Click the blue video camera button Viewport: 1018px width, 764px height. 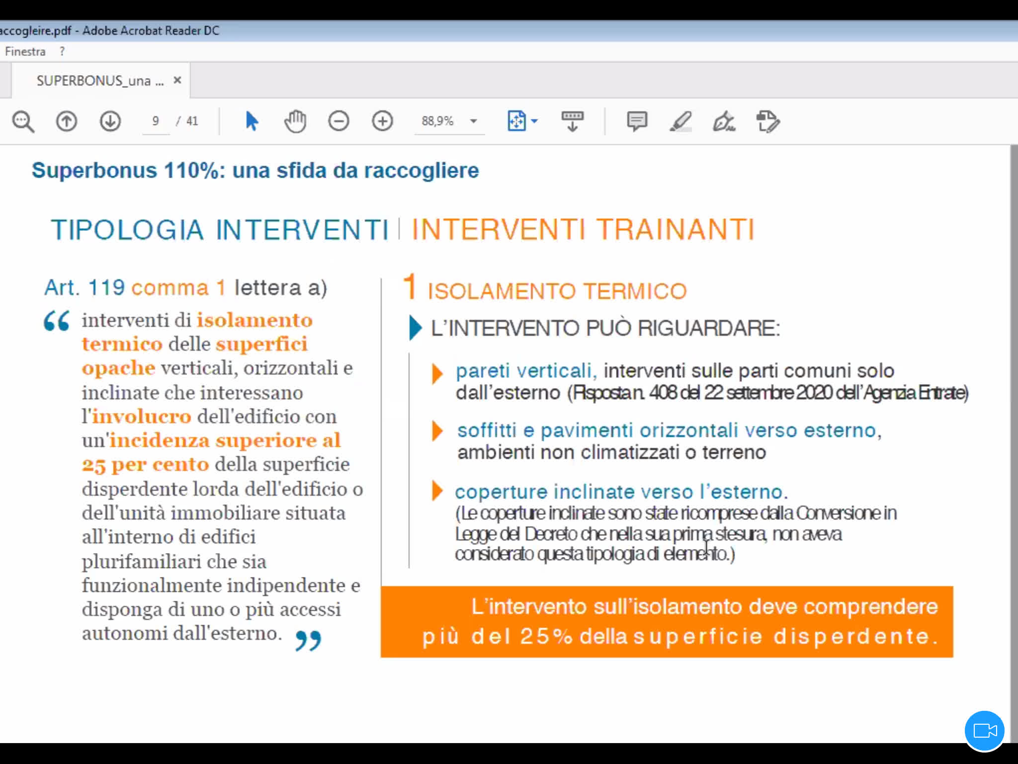tap(985, 731)
